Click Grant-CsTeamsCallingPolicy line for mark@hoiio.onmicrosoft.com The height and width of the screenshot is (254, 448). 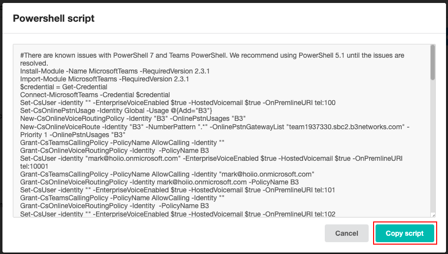click(x=167, y=174)
